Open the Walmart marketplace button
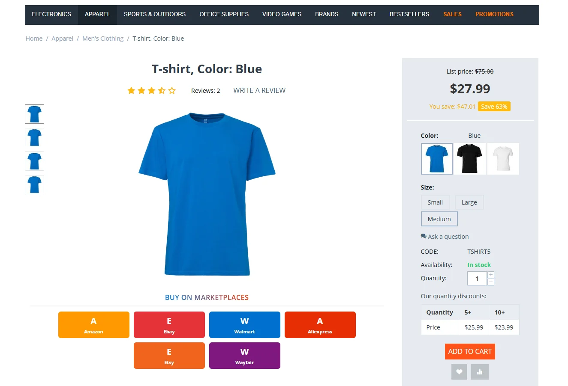The image size is (568, 386). (x=244, y=325)
